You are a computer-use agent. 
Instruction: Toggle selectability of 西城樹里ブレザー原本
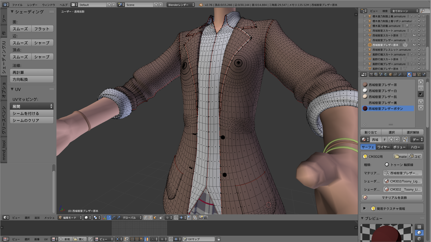point(419,45)
